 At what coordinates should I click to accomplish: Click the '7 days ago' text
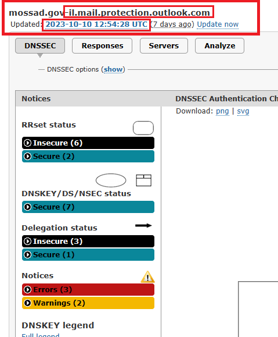tap(172, 24)
